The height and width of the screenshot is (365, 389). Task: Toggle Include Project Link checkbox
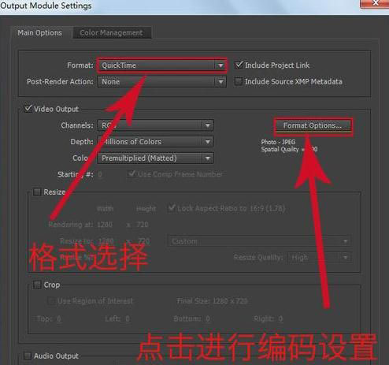coord(239,65)
